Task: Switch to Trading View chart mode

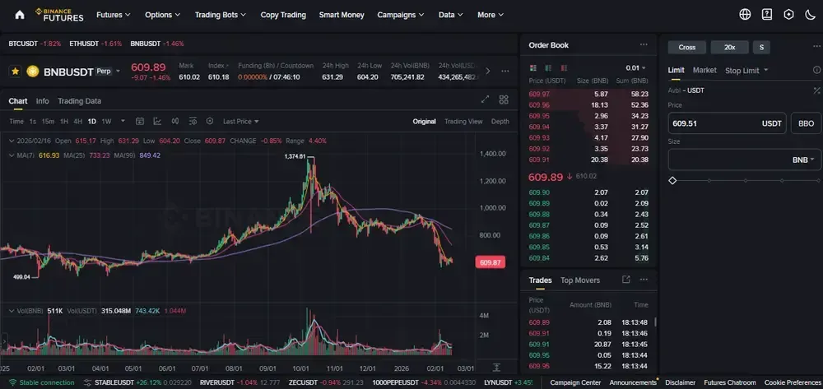Action: coord(463,121)
